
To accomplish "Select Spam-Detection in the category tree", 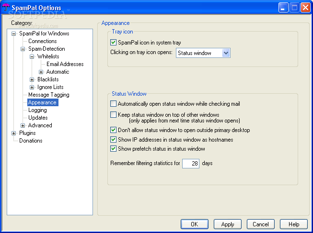I will point(46,49).
